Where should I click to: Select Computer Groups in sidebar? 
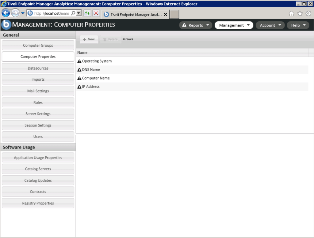[x=38, y=46]
